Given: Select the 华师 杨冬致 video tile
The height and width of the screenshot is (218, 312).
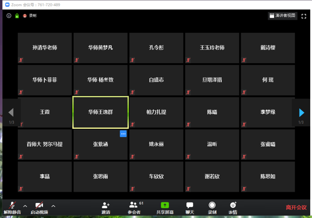Looking at the screenshot, I should (101, 80).
